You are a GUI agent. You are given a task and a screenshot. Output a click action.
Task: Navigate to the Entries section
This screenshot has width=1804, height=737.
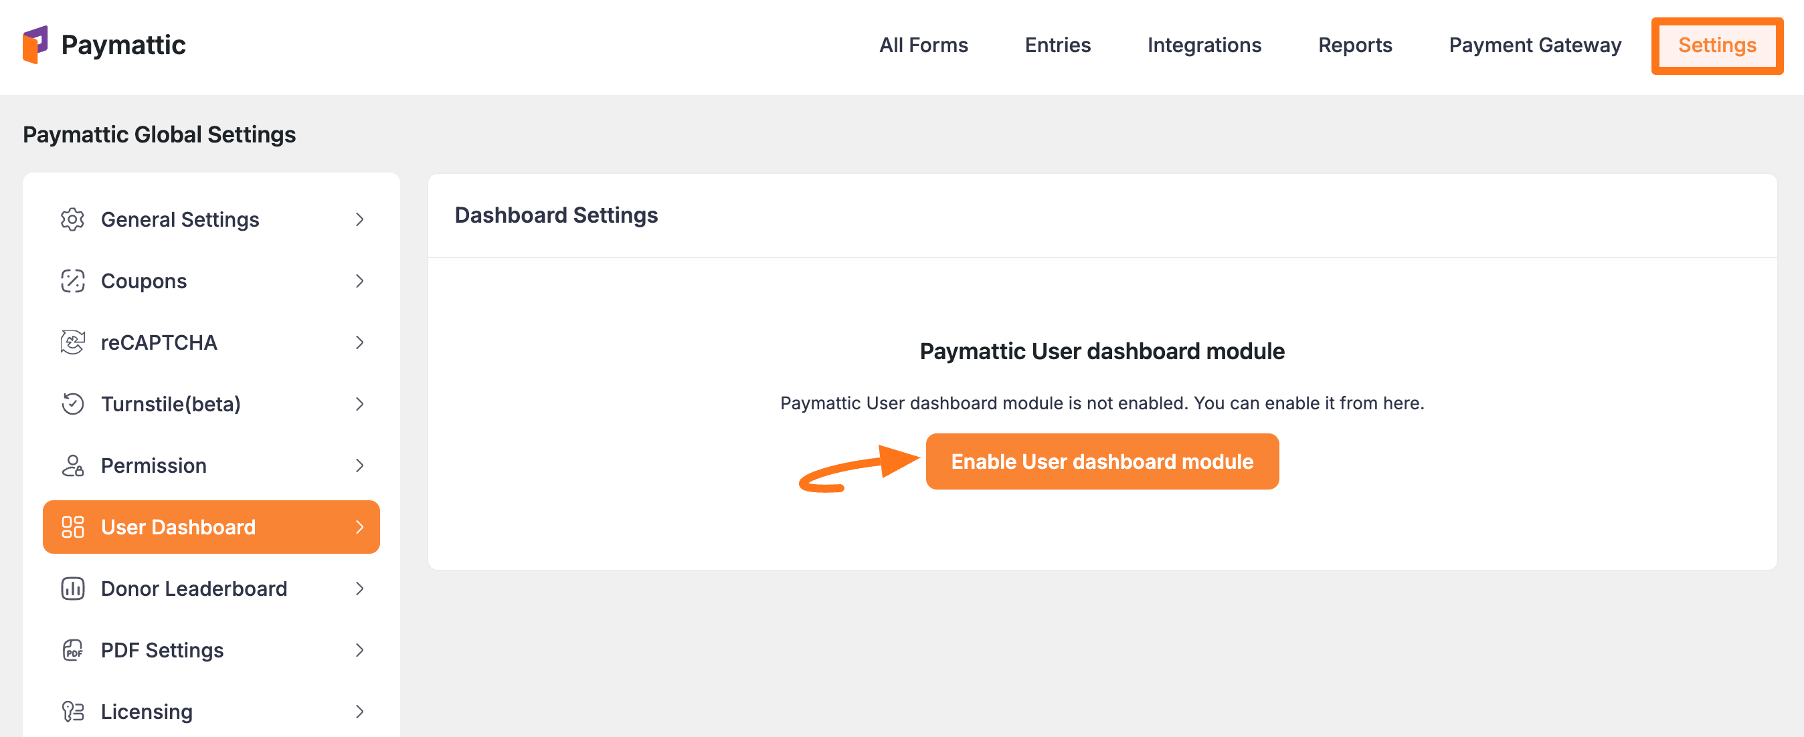click(1057, 45)
